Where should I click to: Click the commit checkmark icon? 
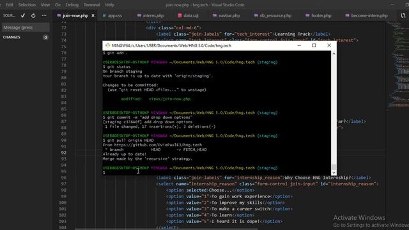point(23,15)
